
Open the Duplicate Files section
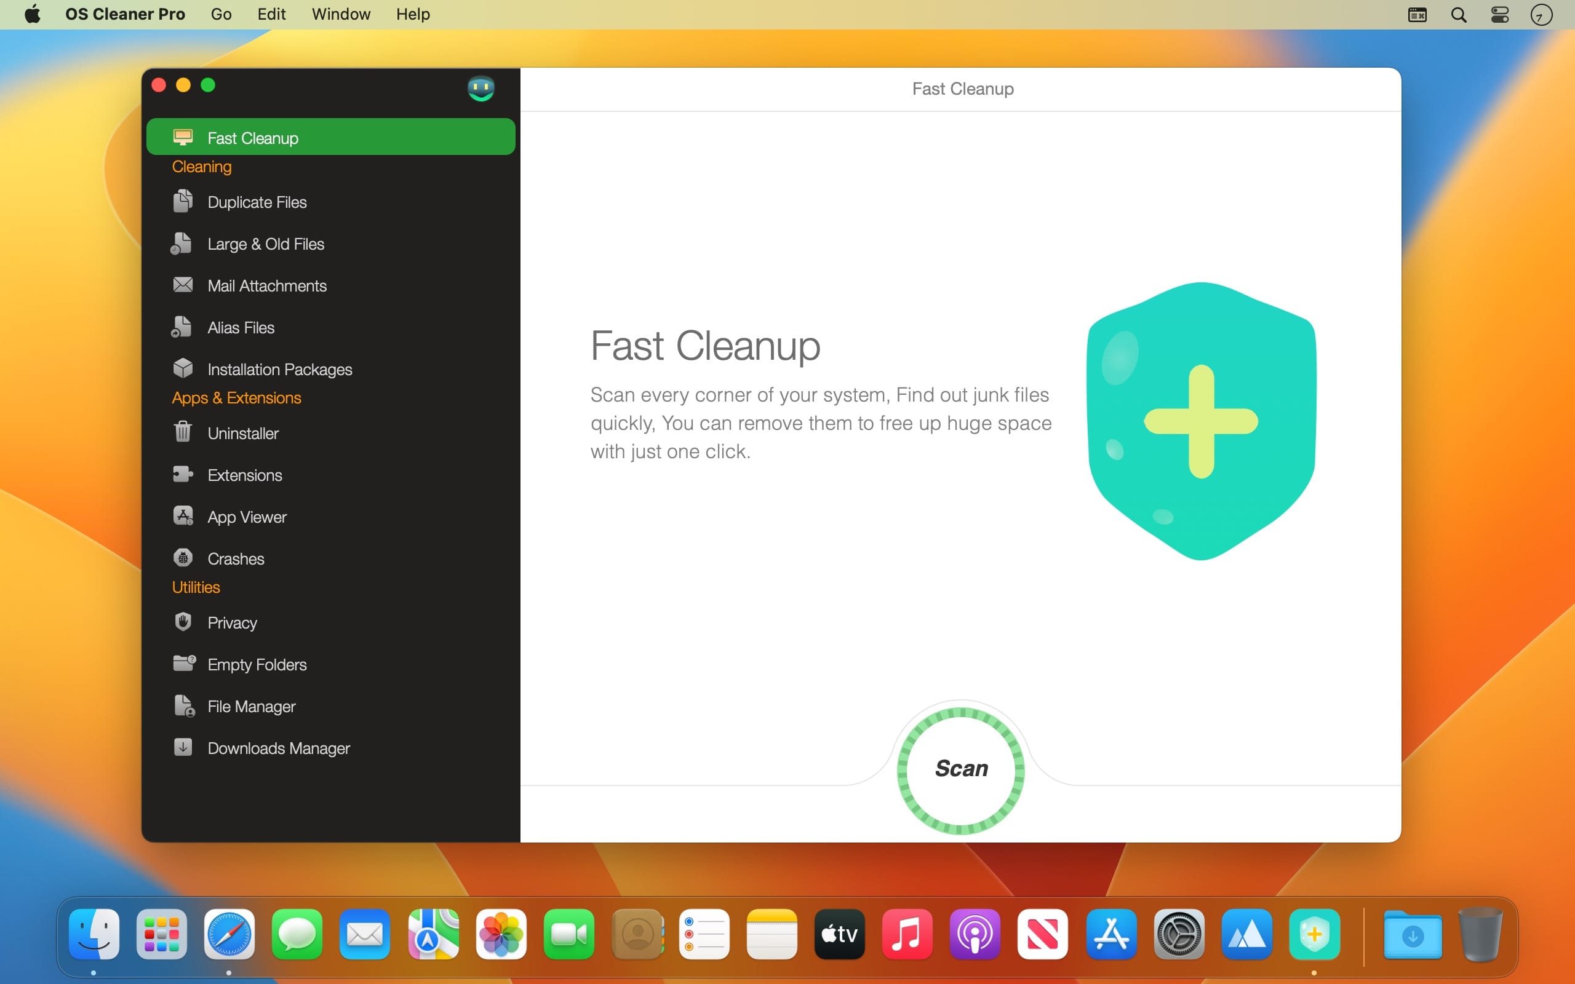point(257,202)
